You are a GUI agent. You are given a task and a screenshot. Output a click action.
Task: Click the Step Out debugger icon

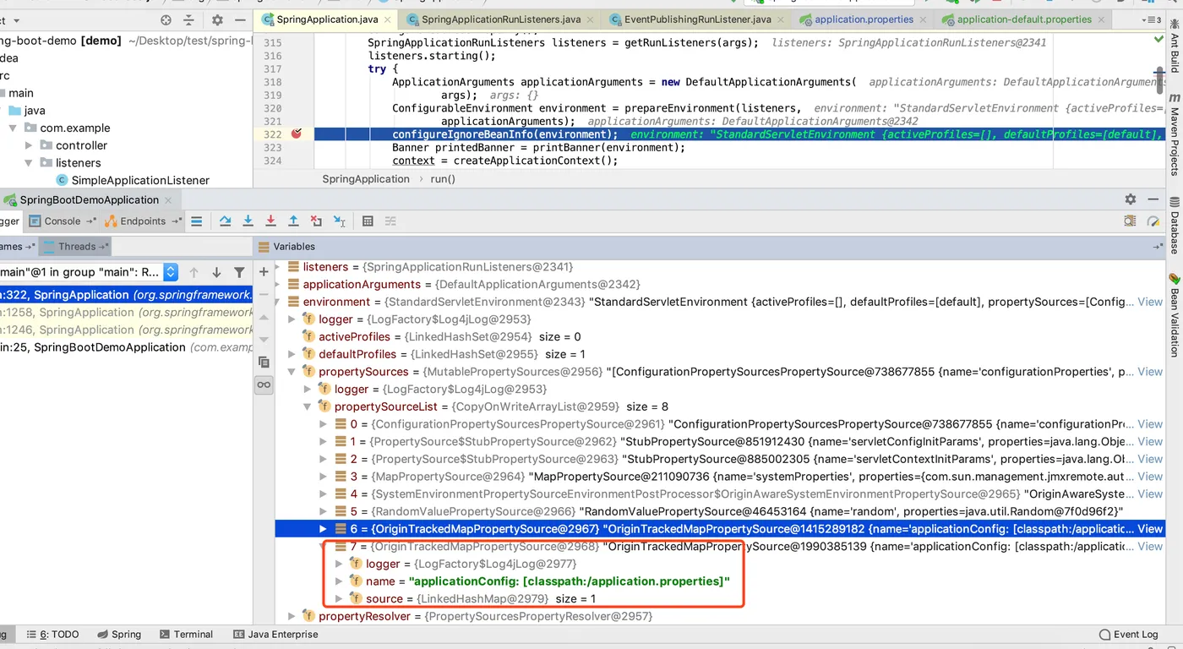(x=293, y=221)
